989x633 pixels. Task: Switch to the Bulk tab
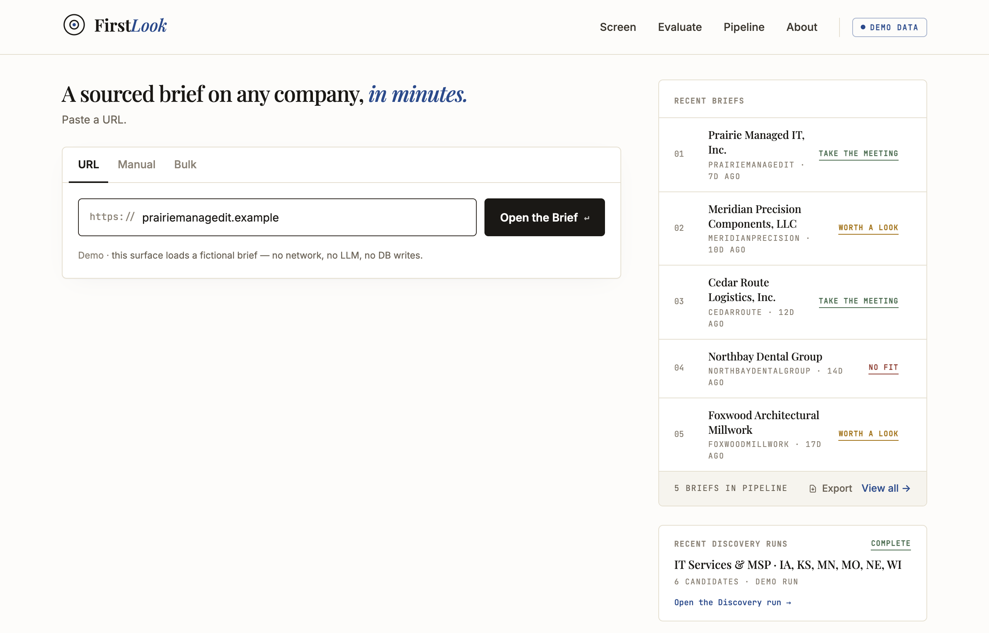pos(185,164)
